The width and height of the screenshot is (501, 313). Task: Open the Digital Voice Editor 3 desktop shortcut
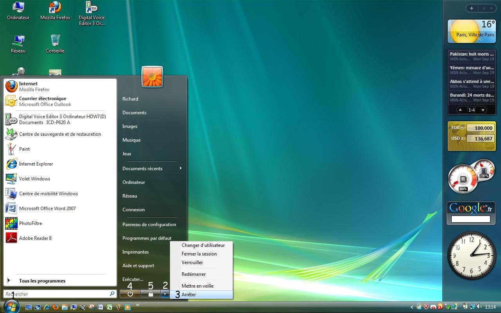[92, 14]
